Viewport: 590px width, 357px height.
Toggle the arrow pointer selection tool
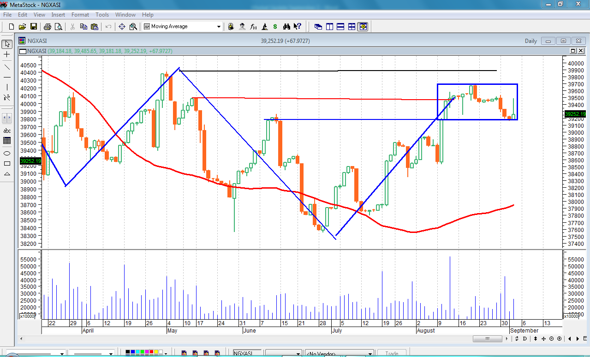(7, 44)
